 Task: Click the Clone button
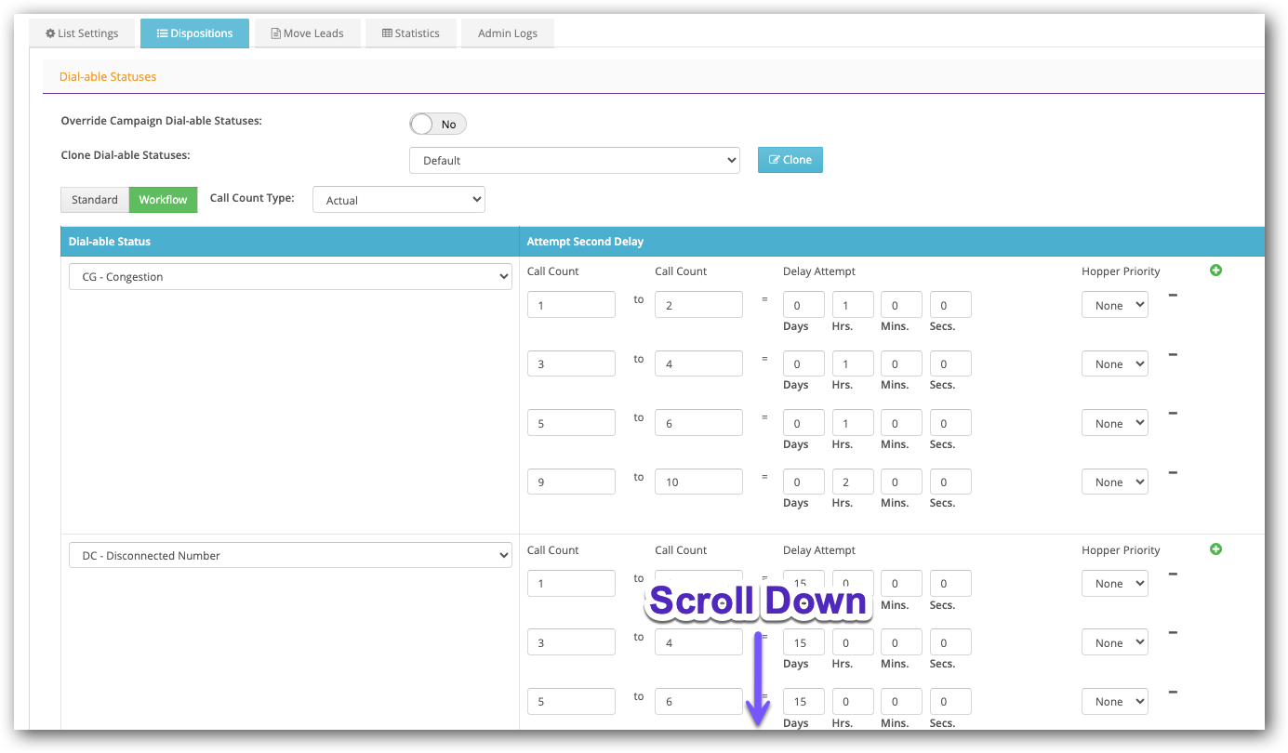point(790,160)
